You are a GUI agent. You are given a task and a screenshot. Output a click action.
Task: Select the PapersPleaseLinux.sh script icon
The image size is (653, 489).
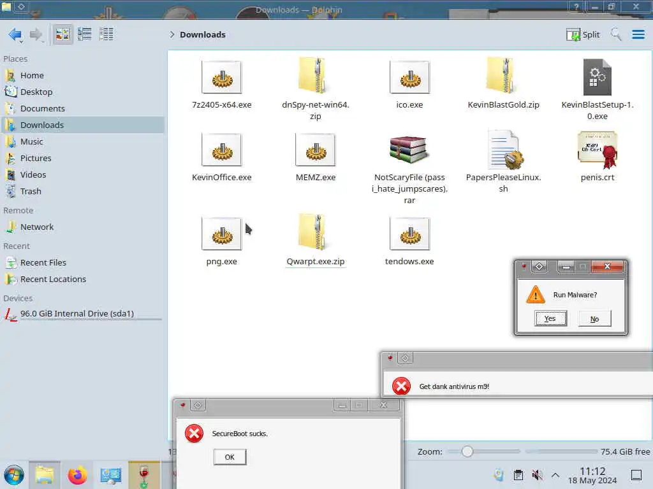pos(505,150)
